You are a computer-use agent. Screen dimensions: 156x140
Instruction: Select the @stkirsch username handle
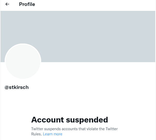(17, 87)
